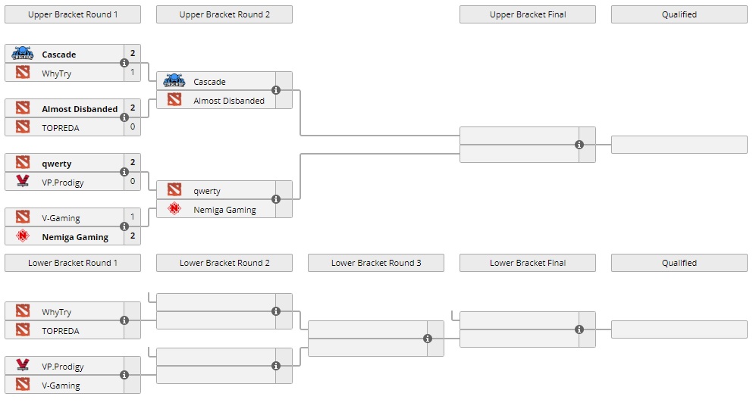This screenshot has height=409, width=756.
Task: Open info for qwerty vs Nemiga Gaming match
Action: pyautogui.click(x=276, y=200)
